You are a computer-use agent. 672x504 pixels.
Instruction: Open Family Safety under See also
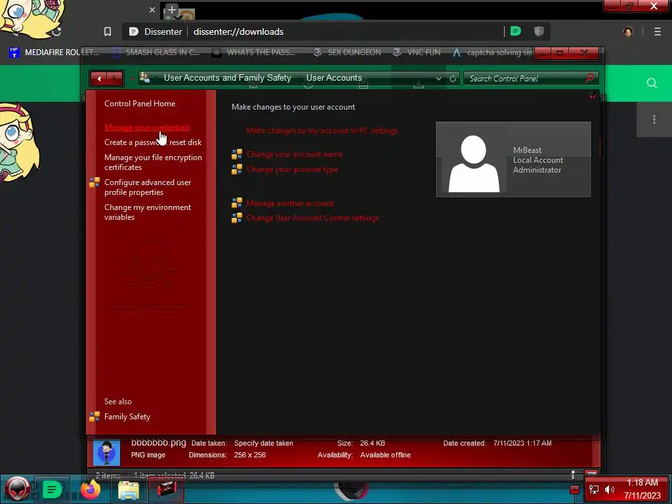[x=127, y=417]
